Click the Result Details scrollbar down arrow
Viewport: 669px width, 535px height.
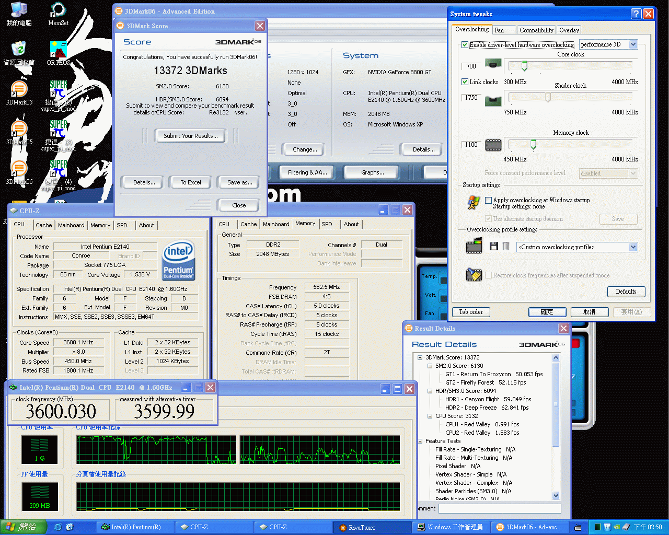click(556, 495)
